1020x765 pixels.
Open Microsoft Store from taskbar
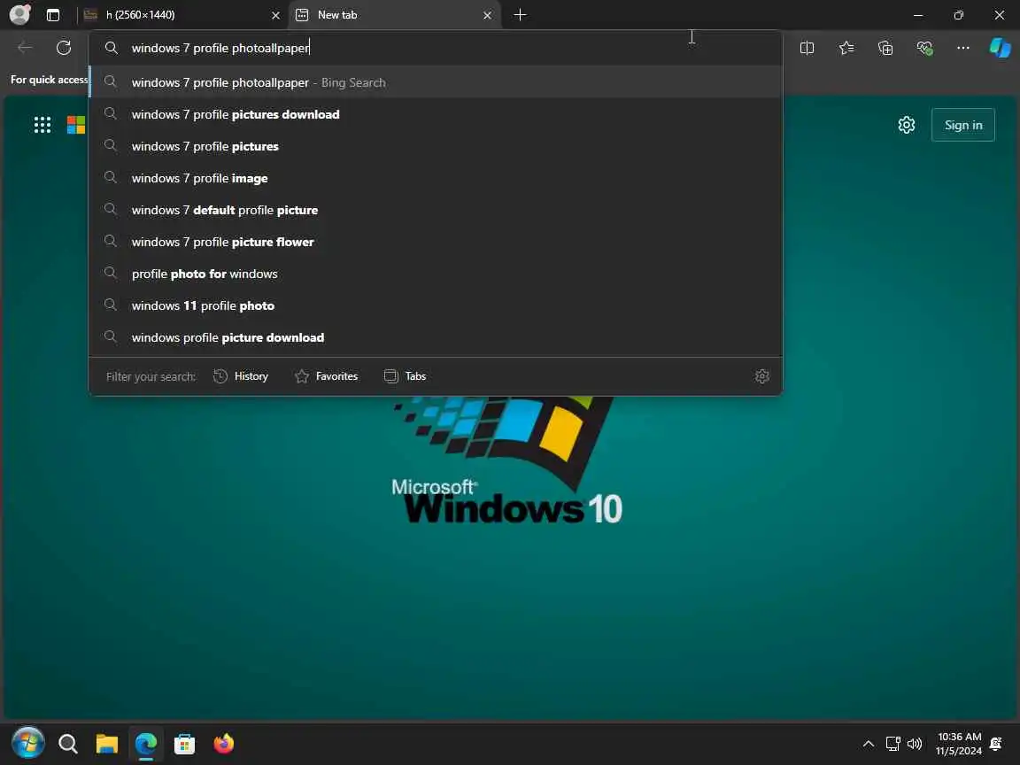tap(185, 744)
